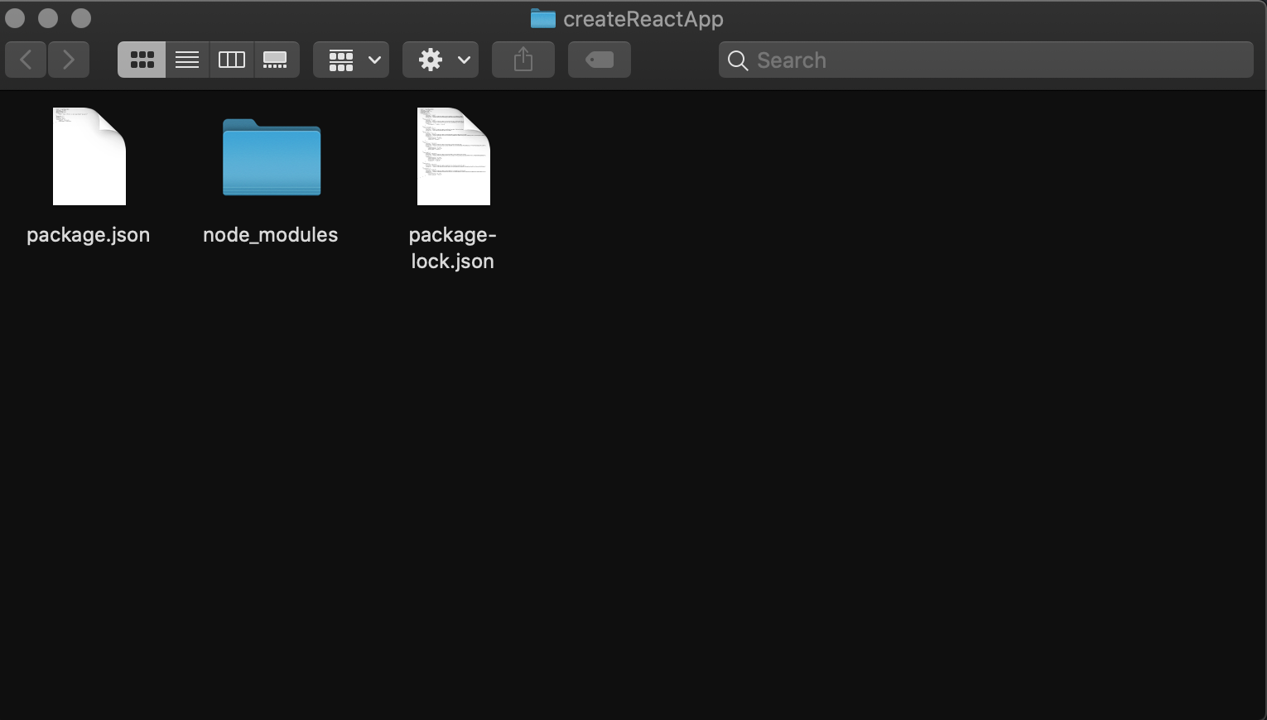
Task: Click the Edit Tags button
Action: [600, 60]
